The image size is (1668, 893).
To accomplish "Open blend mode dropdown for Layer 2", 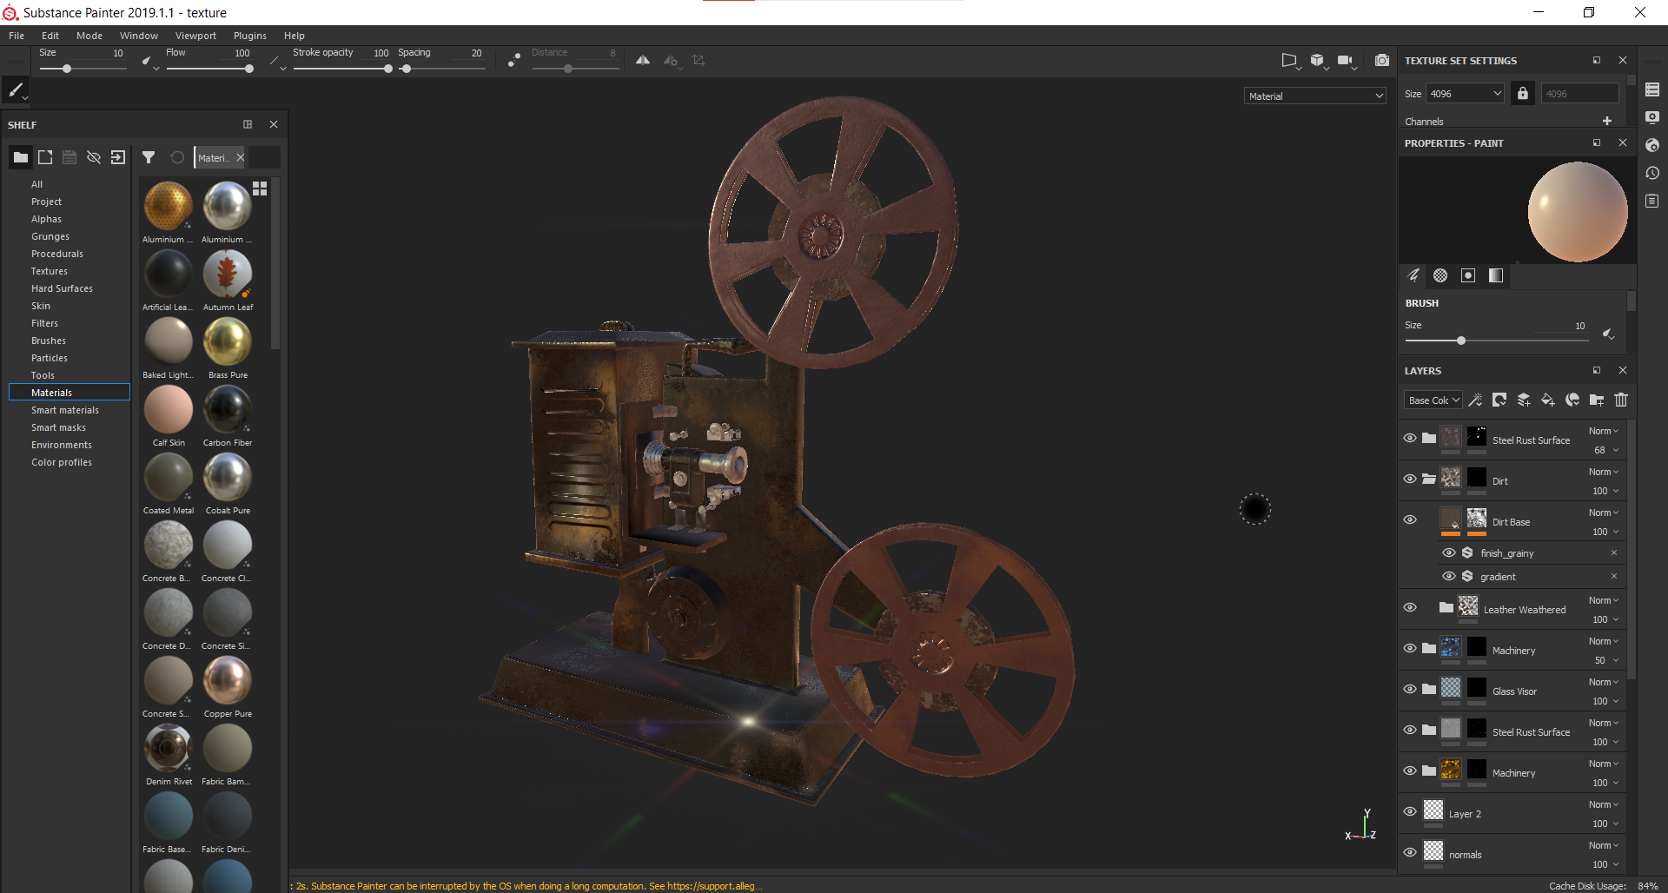I will point(1604,804).
